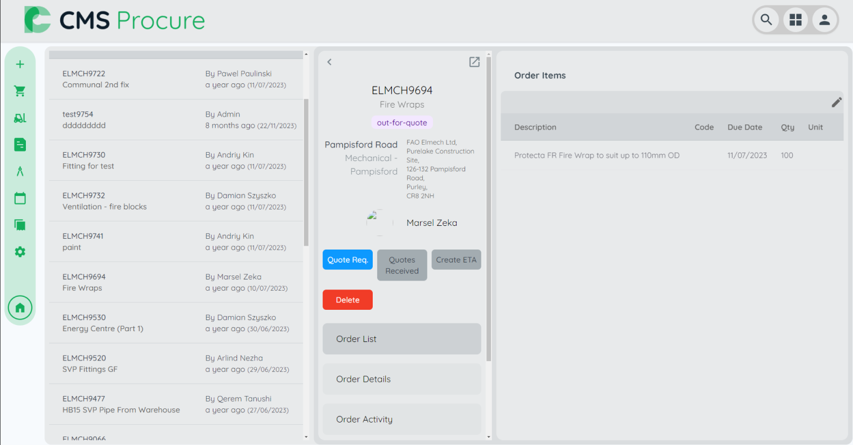Select the forklift deliveries icon

[x=20, y=118]
